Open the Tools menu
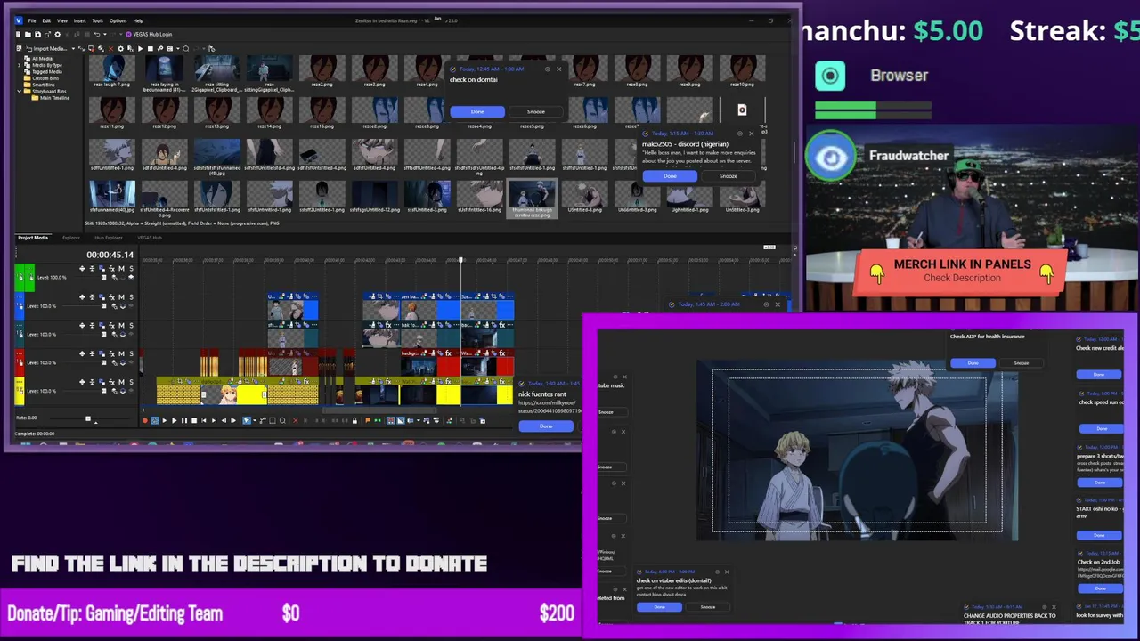This screenshot has width=1140, height=641. 97,20
